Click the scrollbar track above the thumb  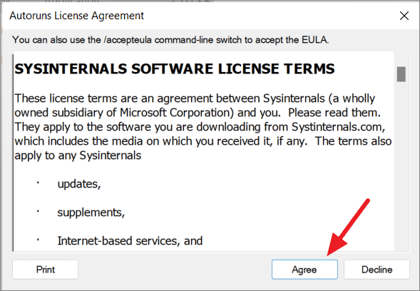click(401, 61)
